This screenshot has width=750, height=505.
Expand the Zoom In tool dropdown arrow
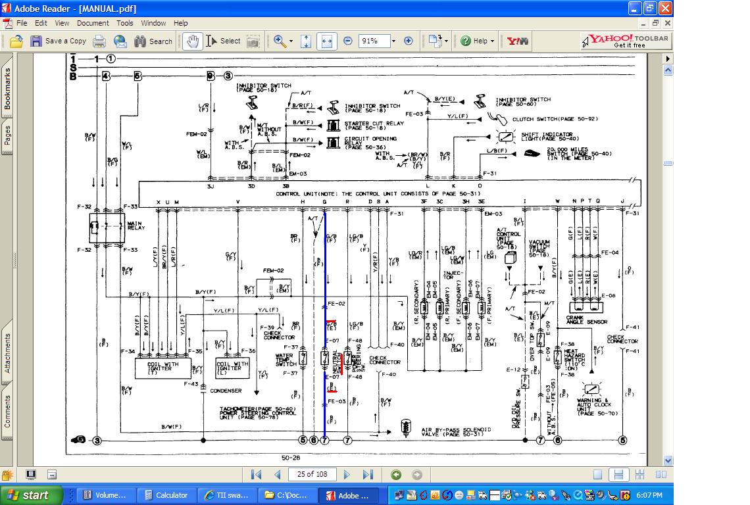291,41
